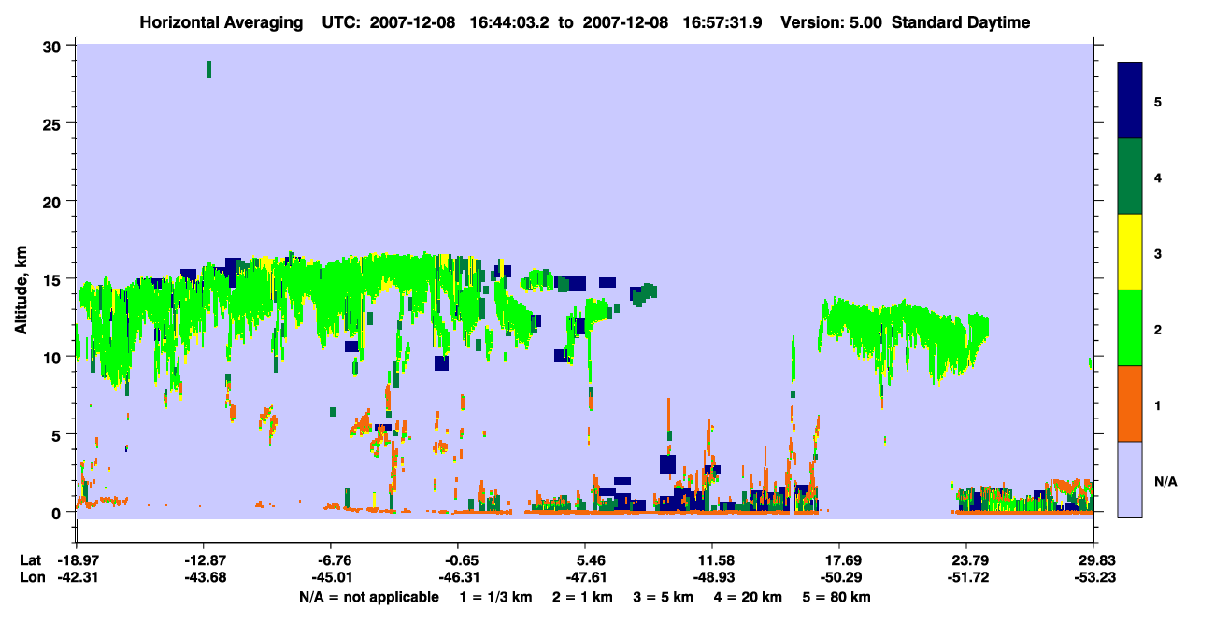Click the legend text '3 = 5 km'
The image size is (1215, 623).
click(x=665, y=597)
